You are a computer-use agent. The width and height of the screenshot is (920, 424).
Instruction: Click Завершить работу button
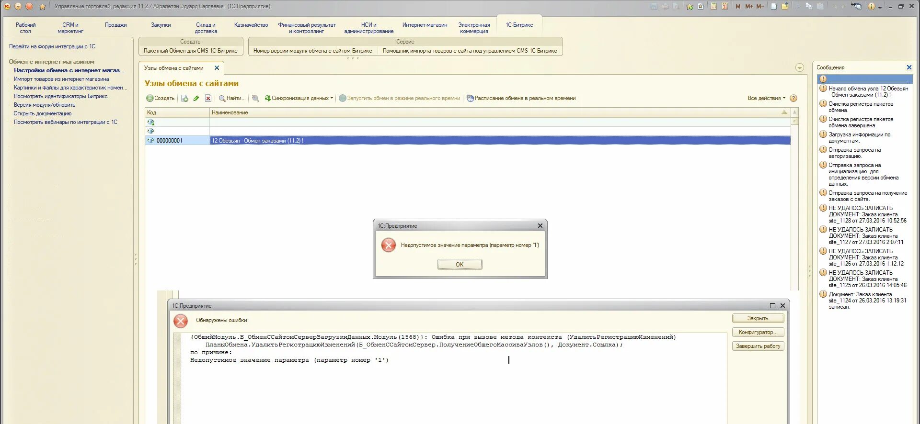pos(758,346)
